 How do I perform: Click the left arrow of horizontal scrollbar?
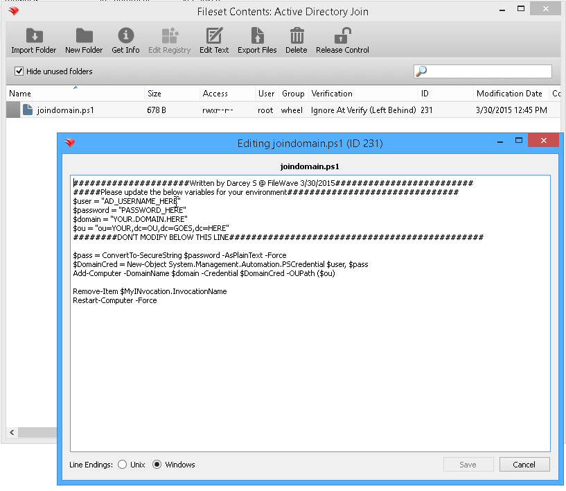point(12,432)
